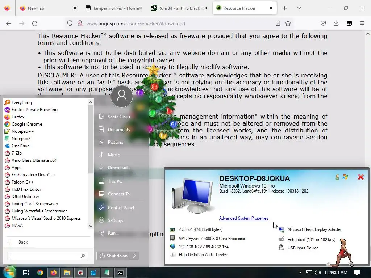The height and width of the screenshot is (278, 371).
Task: Open Google Chrome in the programs list
Action: (x=24, y=124)
